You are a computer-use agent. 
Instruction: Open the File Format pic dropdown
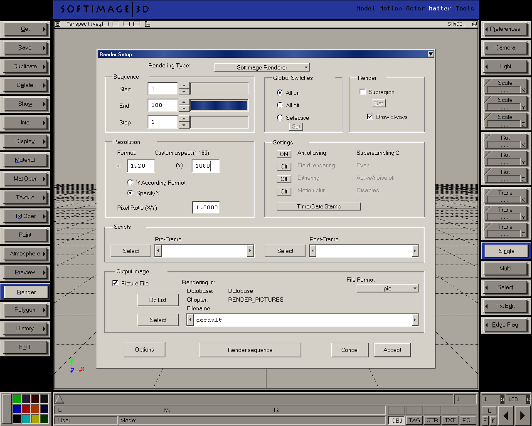pos(387,288)
